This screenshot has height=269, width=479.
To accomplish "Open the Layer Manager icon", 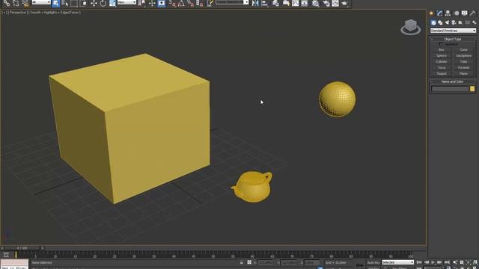I will point(275,3).
